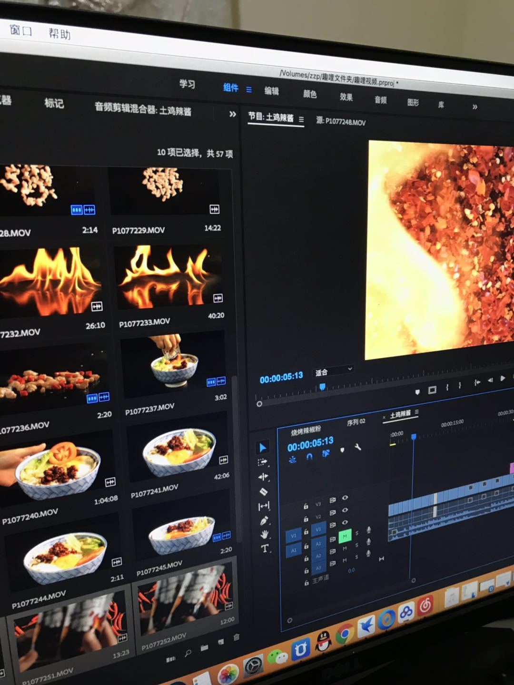Viewport: 514px width, 685px height.
Task: Open the 帮助 menu
Action: pyautogui.click(x=59, y=34)
